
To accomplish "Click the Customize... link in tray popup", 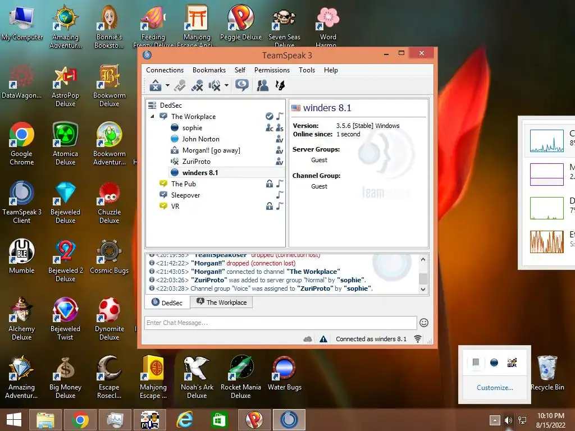I will tap(495, 387).
